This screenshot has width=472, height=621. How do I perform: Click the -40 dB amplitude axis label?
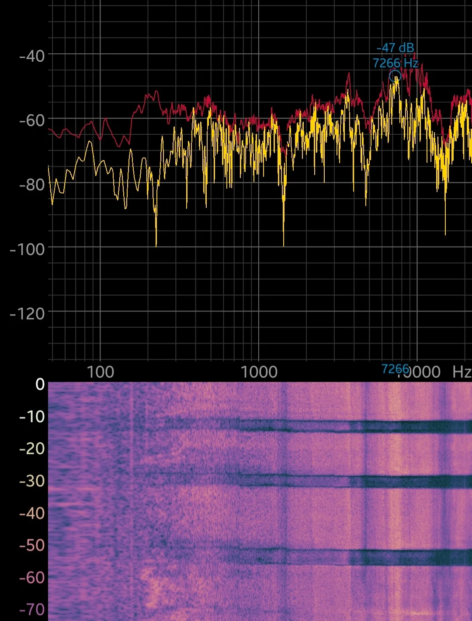click(x=32, y=56)
